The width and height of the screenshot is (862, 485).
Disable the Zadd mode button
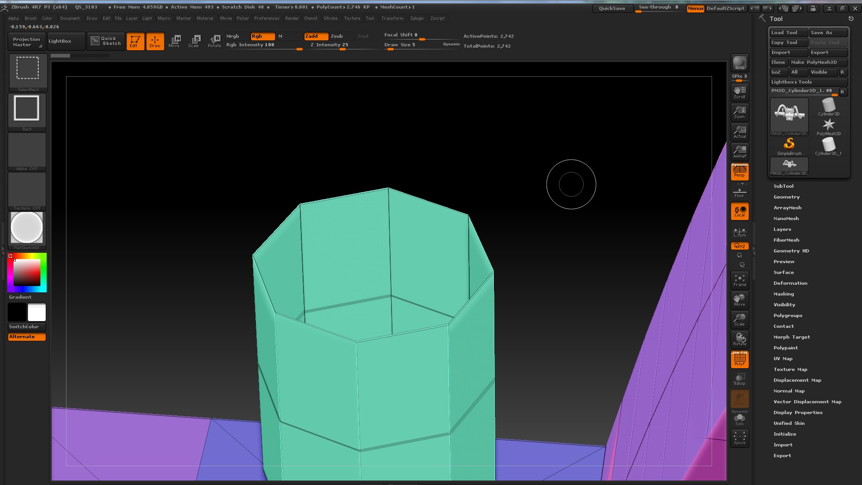click(x=316, y=36)
